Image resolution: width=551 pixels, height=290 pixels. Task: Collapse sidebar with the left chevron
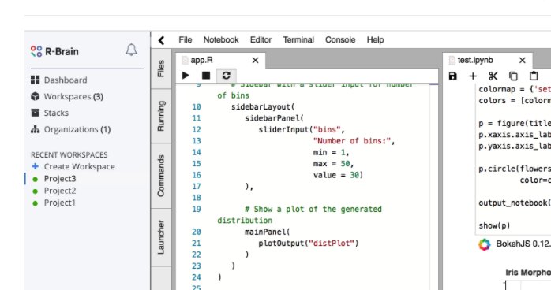pos(161,40)
